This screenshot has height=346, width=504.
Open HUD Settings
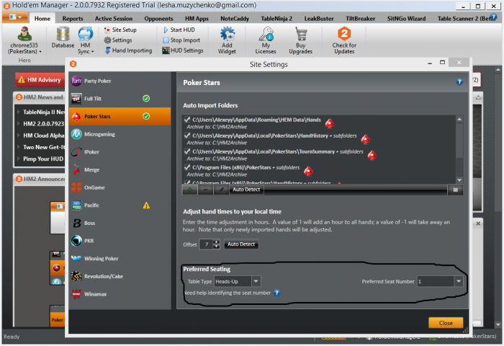coord(183,50)
